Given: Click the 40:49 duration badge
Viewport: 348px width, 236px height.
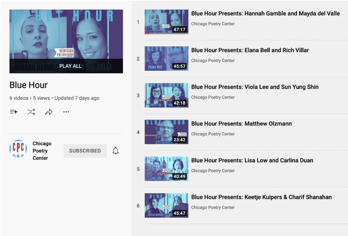Looking at the screenshot, I should tap(180, 177).
